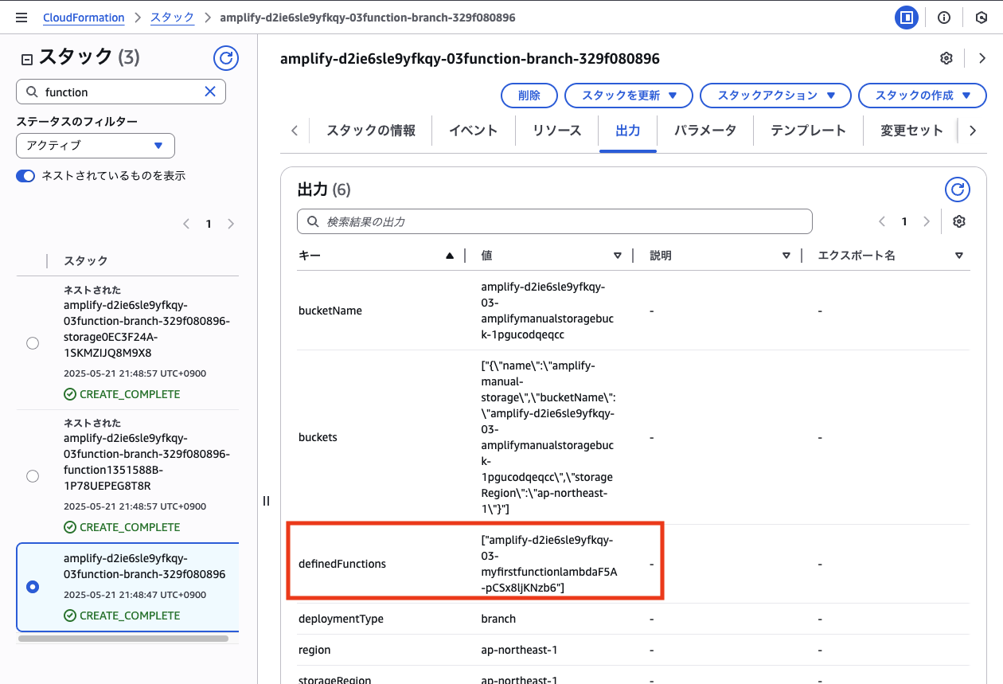Click the branch value cell
The image size is (1003, 684).
pyautogui.click(x=498, y=619)
